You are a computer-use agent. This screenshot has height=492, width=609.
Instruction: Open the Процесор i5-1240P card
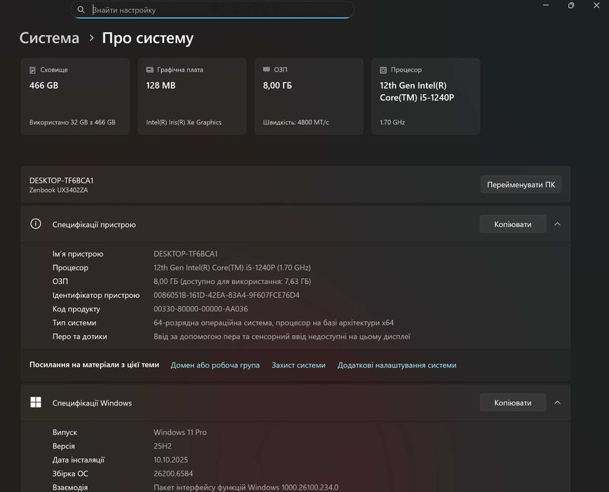[425, 96]
